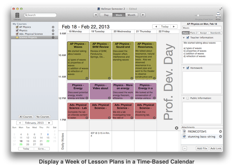Open gear menu on AP Physics Resonance lesson
The image size is (234, 167).
(154, 78)
